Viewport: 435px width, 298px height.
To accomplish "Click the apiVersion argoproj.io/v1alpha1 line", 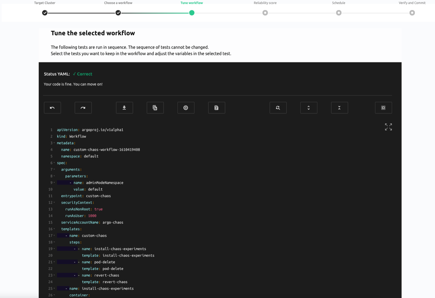I will click(x=90, y=130).
